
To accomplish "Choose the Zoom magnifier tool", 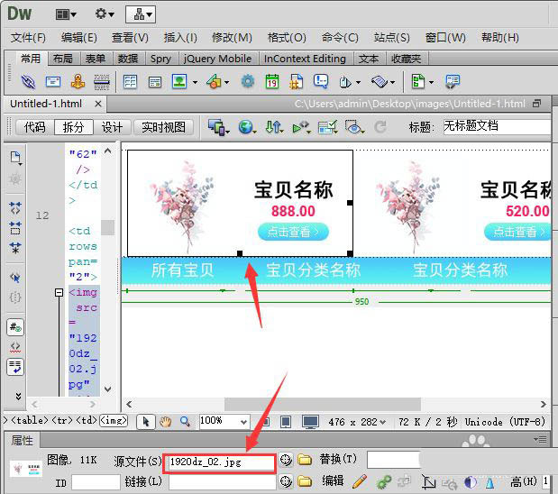I will tap(185, 422).
